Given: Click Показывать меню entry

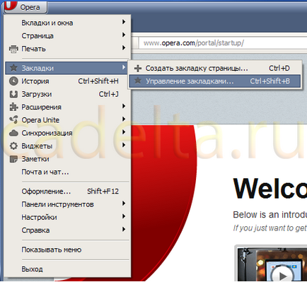Looking at the screenshot, I should pos(68,249).
